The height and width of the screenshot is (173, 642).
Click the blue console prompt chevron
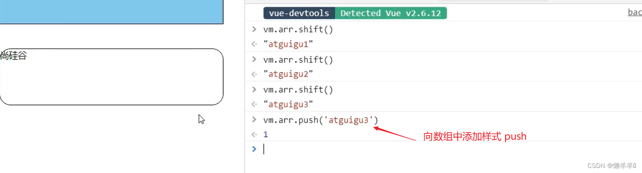coord(254,149)
